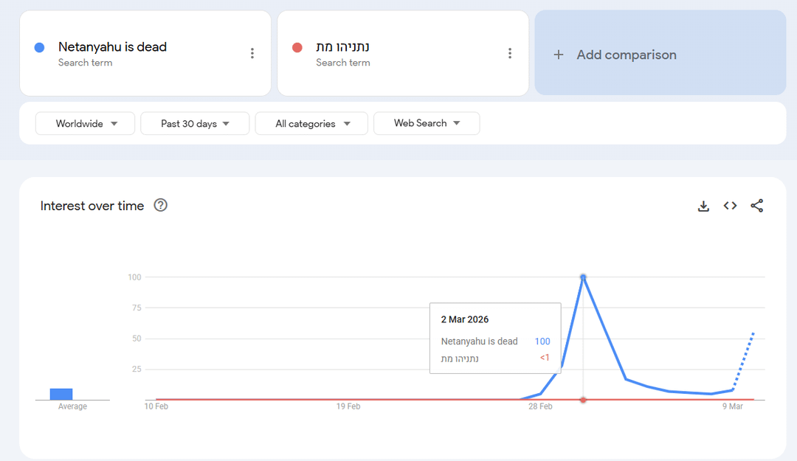Open help for Interest over time
Screen dimensions: 797x461
pos(160,206)
